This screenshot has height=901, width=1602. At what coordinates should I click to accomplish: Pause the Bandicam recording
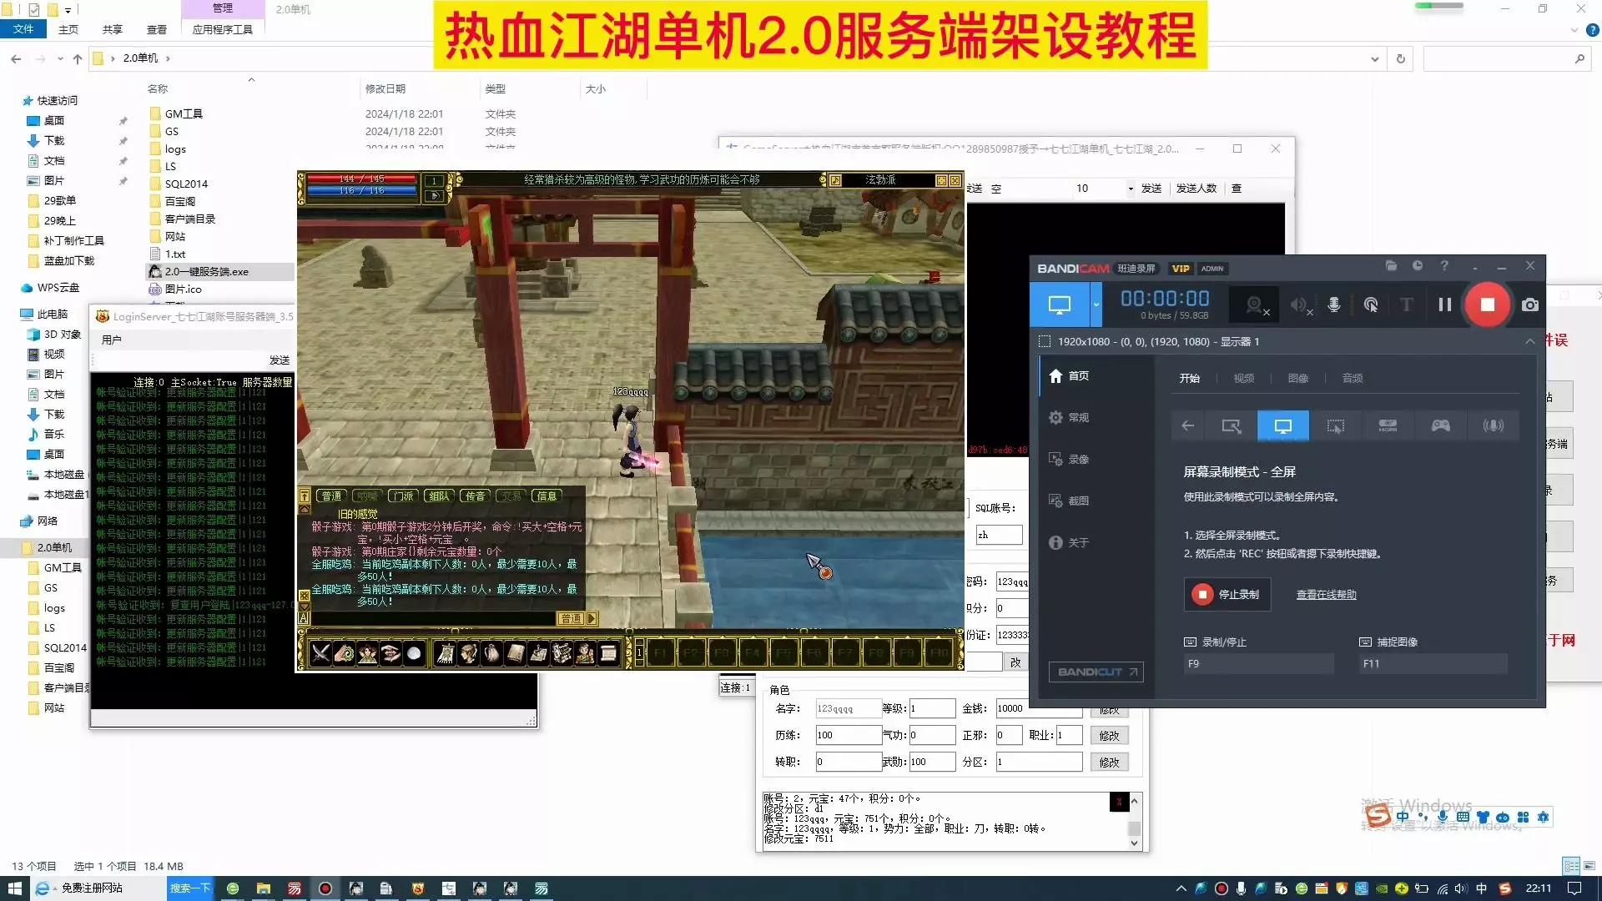pos(1444,305)
